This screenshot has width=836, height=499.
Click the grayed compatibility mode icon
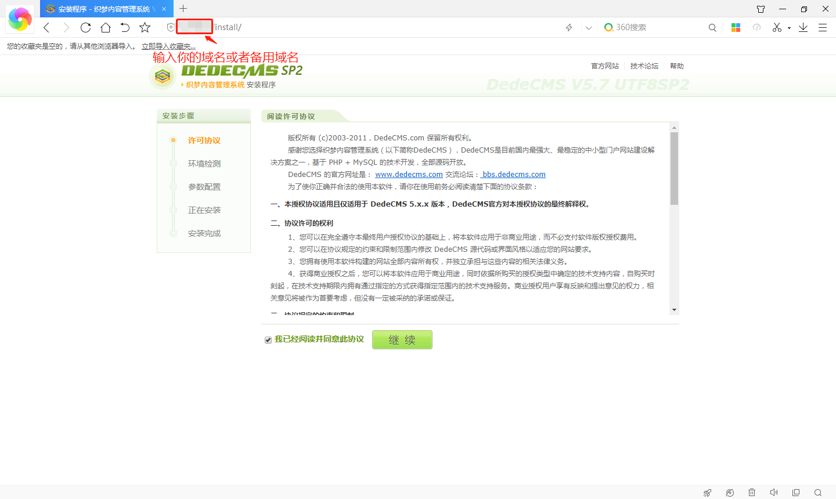coord(756,27)
